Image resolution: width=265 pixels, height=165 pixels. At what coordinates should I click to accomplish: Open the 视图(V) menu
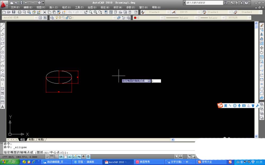(x=41, y=7)
